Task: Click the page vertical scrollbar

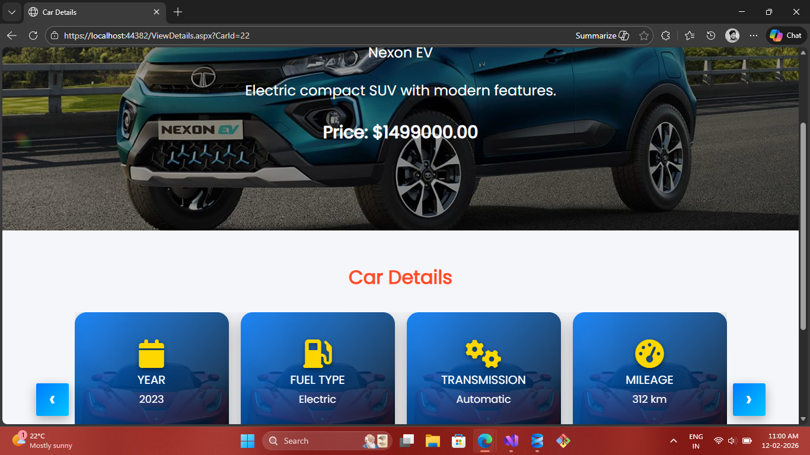Action: click(x=803, y=225)
